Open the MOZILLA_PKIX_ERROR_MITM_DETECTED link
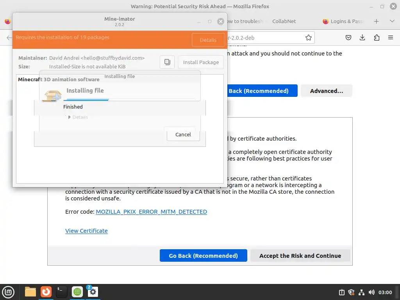The image size is (400, 300). click(x=151, y=212)
